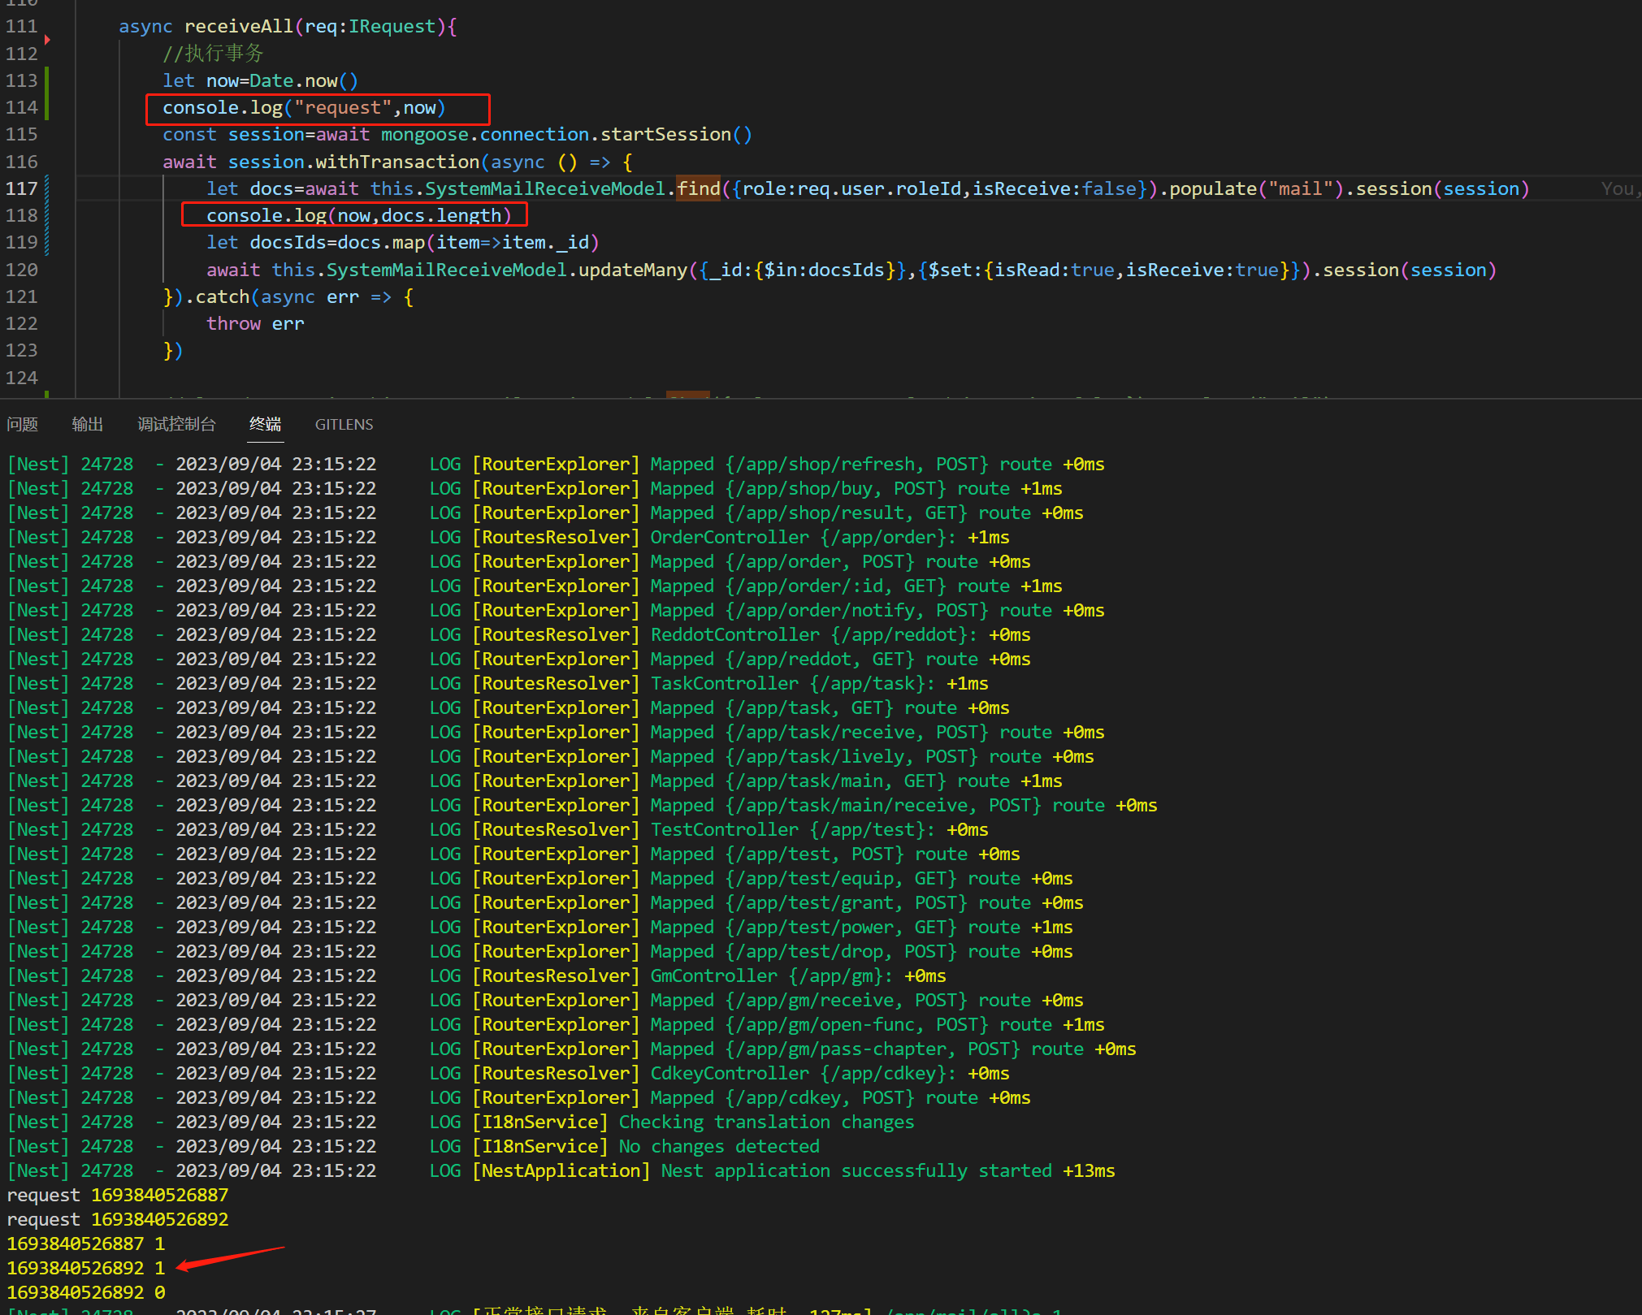
Task: Switch to the 输出 panel tab
Action: click(87, 424)
